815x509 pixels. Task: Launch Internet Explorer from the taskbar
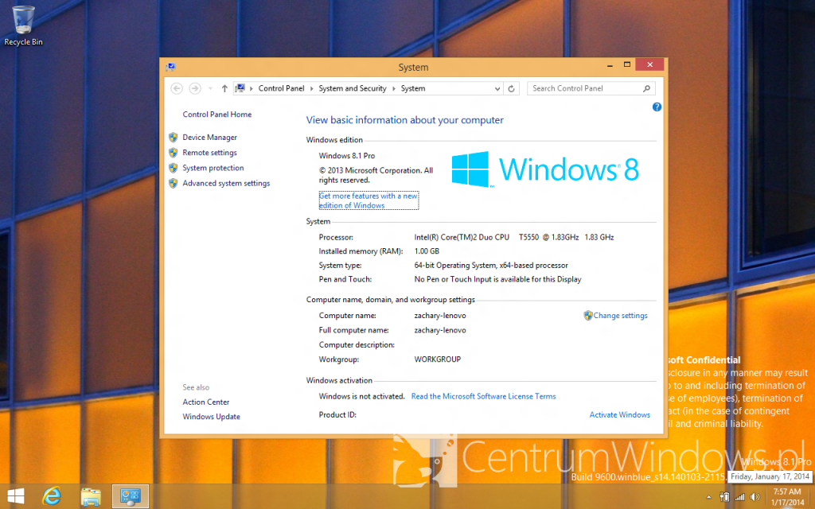52,496
